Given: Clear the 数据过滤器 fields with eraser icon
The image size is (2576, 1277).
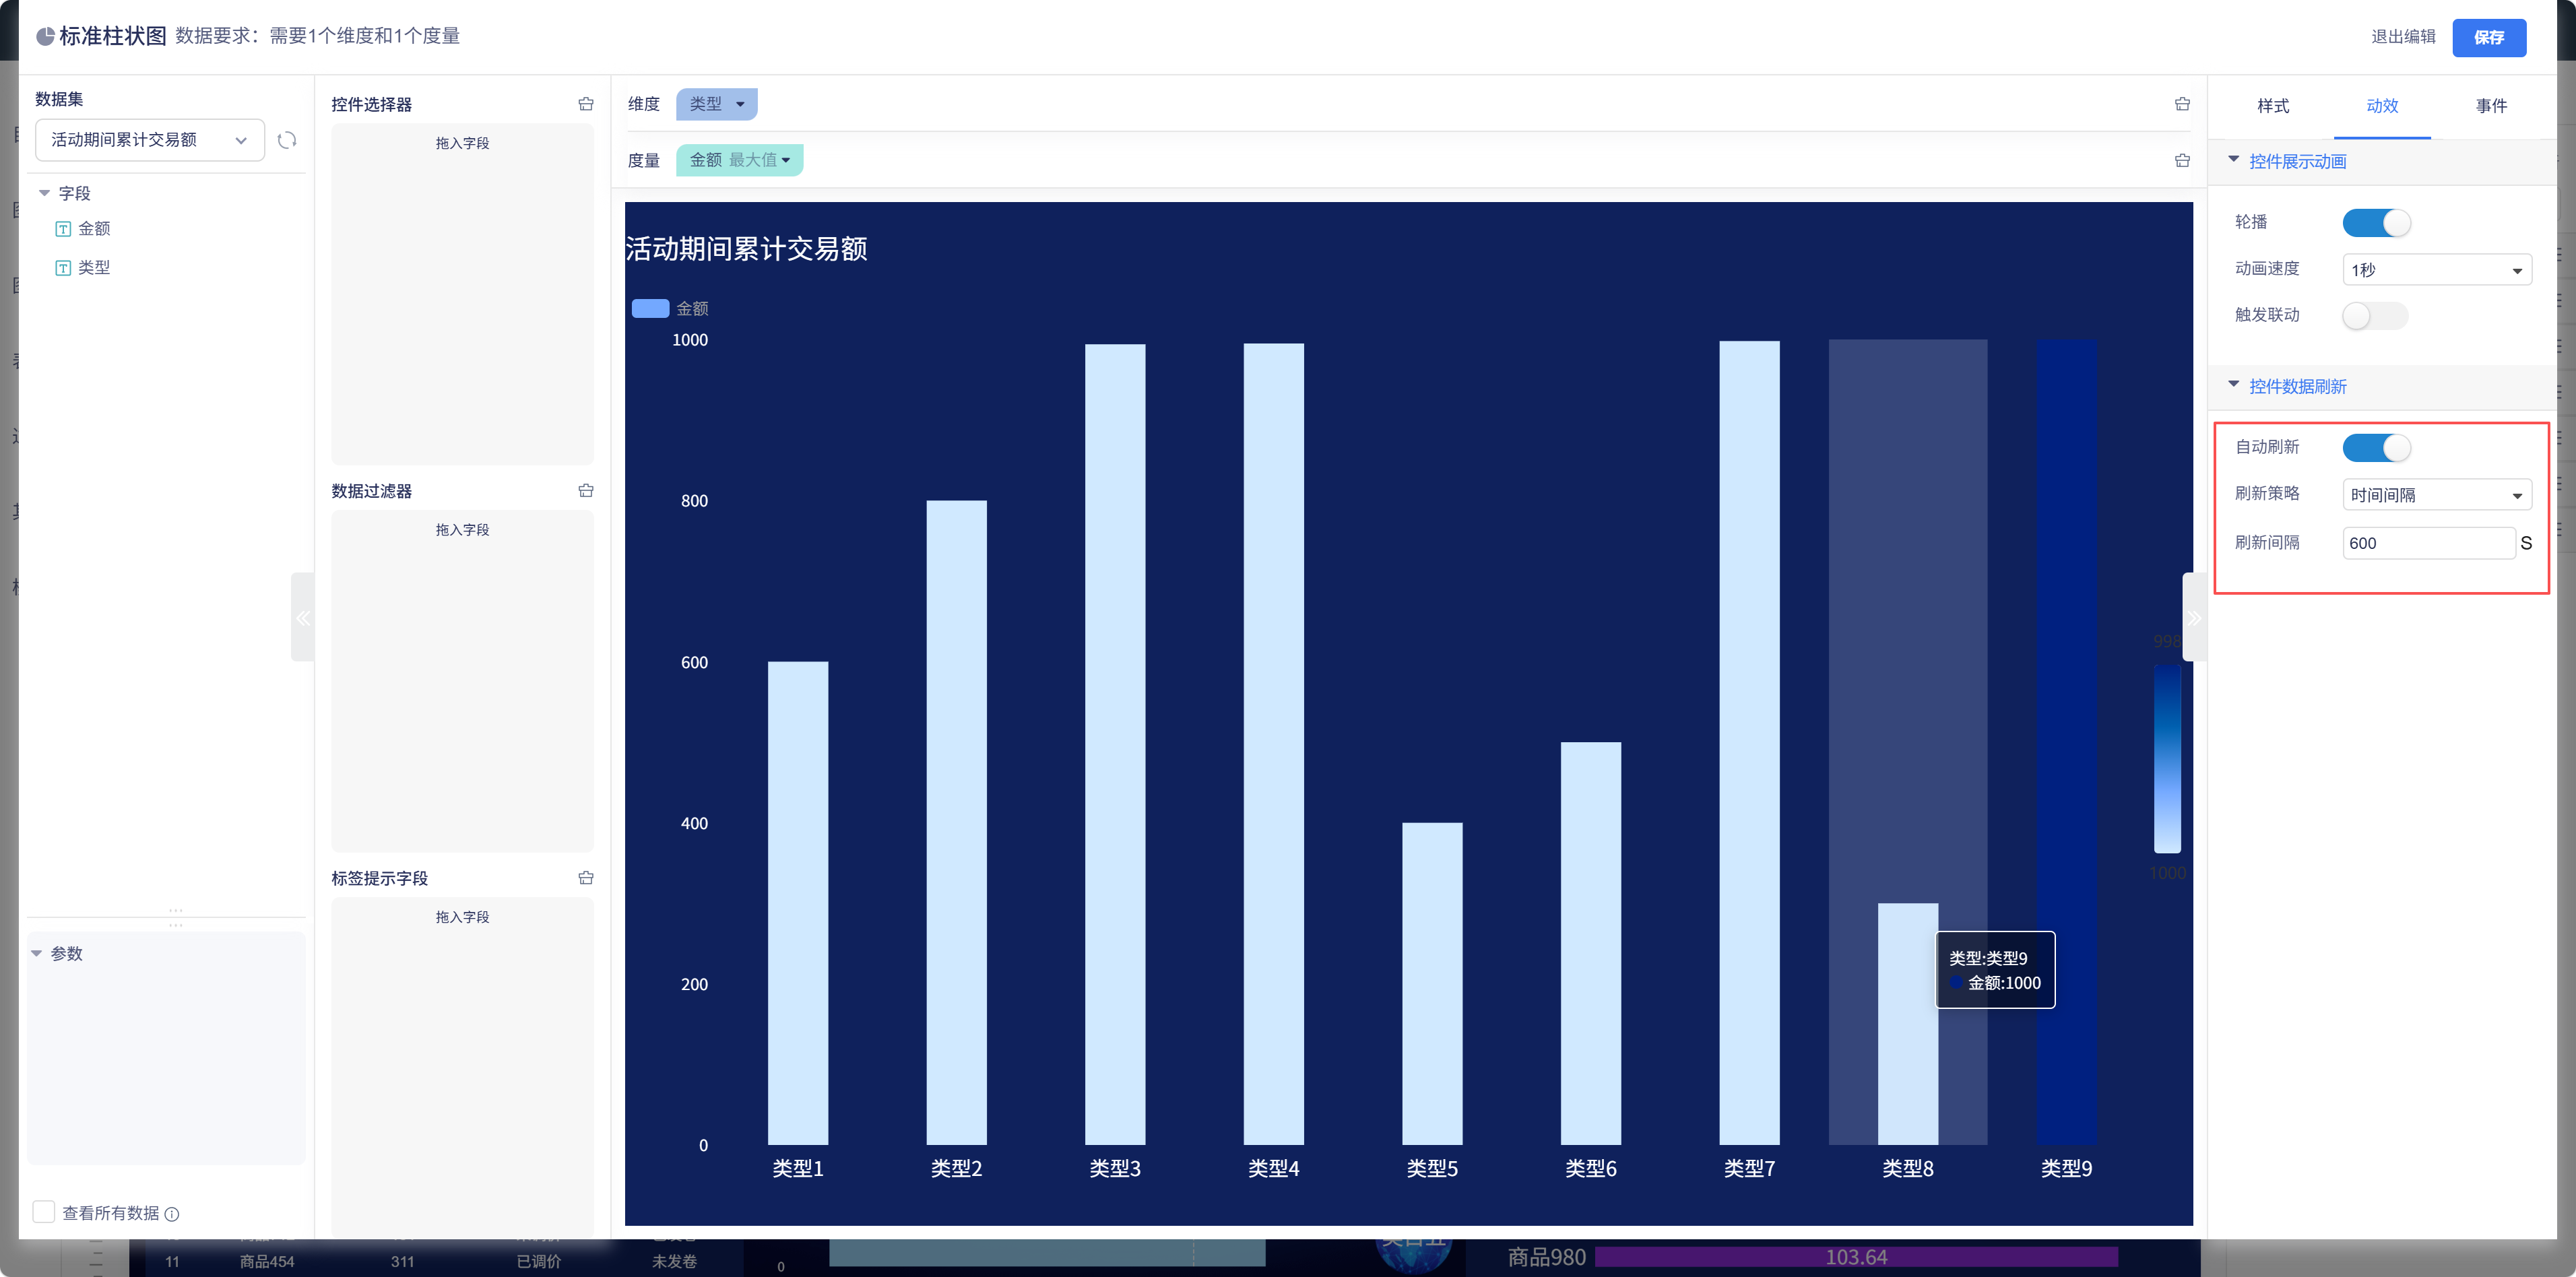Looking at the screenshot, I should 586,490.
